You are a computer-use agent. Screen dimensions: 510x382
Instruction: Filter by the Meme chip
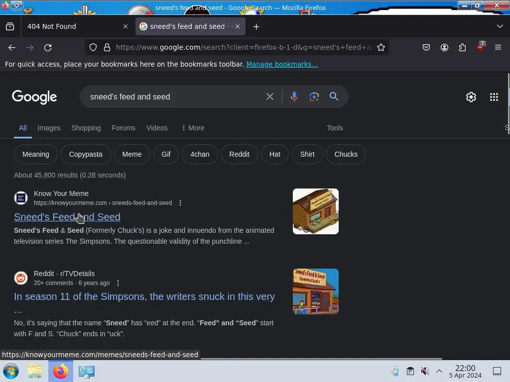click(132, 154)
